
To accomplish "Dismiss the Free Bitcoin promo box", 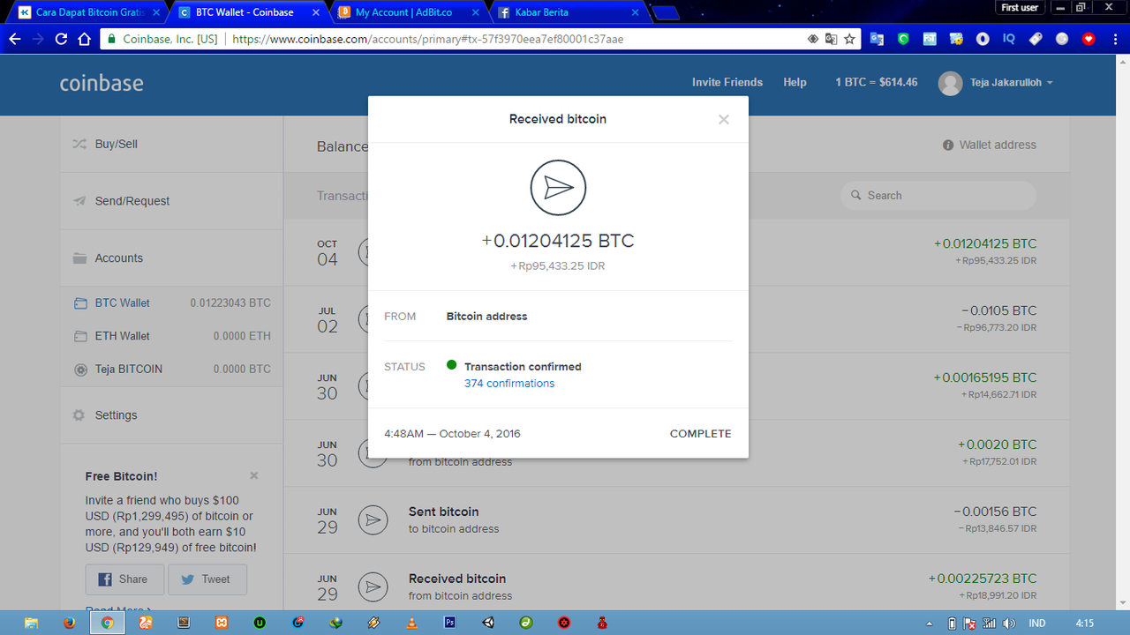I will tap(254, 475).
